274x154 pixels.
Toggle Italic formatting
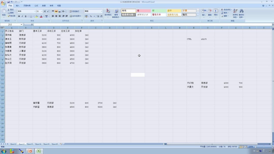[22, 16]
